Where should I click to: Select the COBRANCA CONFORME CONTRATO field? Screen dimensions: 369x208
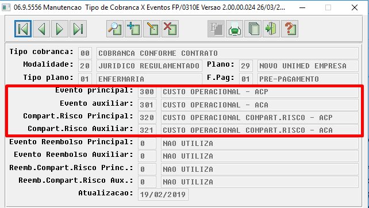[x=228, y=53]
